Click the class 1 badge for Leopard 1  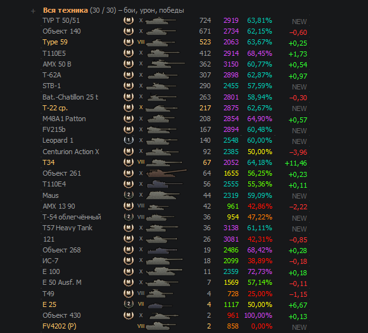coord(129,140)
